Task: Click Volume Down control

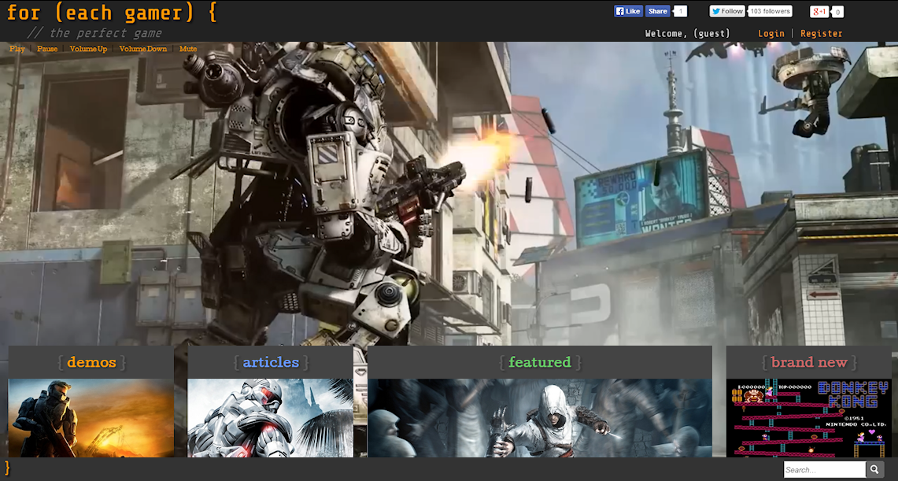Action: (143, 49)
